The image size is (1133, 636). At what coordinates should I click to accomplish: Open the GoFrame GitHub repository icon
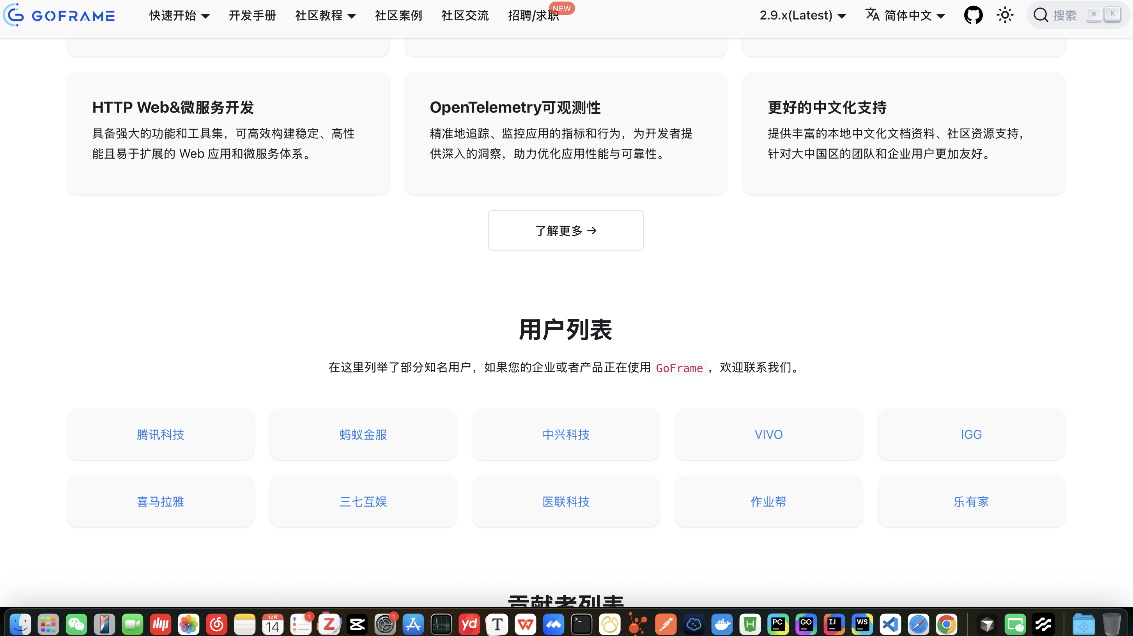tap(973, 15)
